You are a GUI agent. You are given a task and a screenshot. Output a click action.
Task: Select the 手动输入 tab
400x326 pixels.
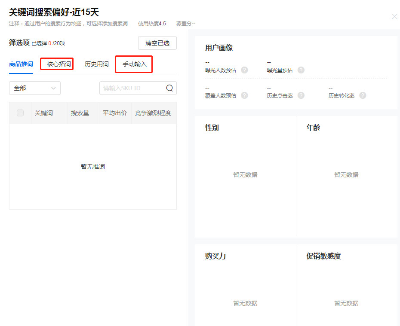[x=134, y=64]
